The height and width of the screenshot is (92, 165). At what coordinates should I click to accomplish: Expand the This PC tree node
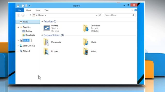pyautogui.click(x=18, y=40)
